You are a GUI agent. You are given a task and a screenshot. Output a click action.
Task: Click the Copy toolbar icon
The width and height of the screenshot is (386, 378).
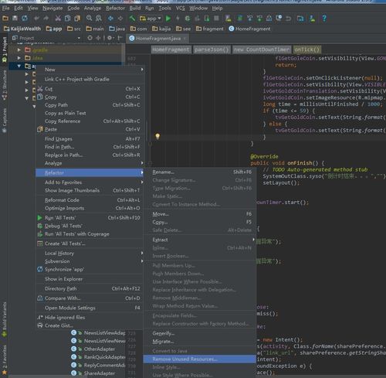point(67,19)
